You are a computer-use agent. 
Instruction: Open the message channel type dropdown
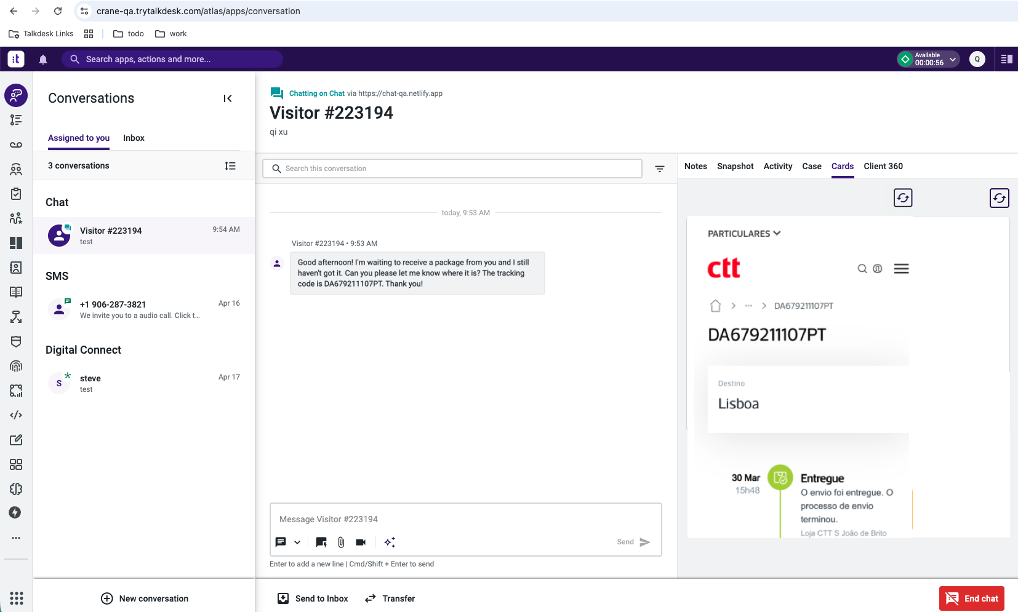296,542
